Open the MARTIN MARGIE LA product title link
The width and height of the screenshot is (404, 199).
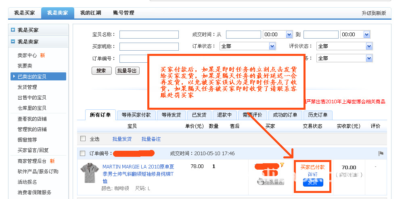pyautogui.click(x=138, y=174)
